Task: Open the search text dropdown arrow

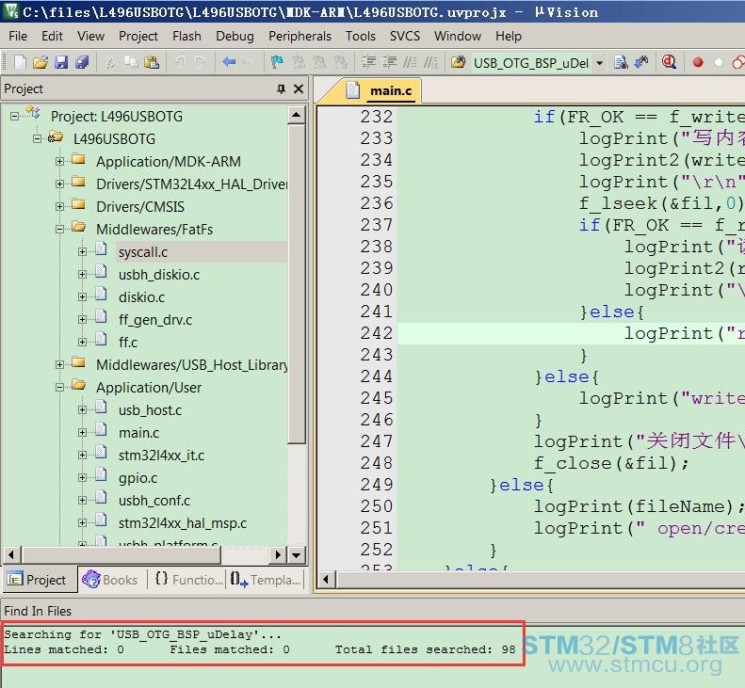Action: pos(600,63)
